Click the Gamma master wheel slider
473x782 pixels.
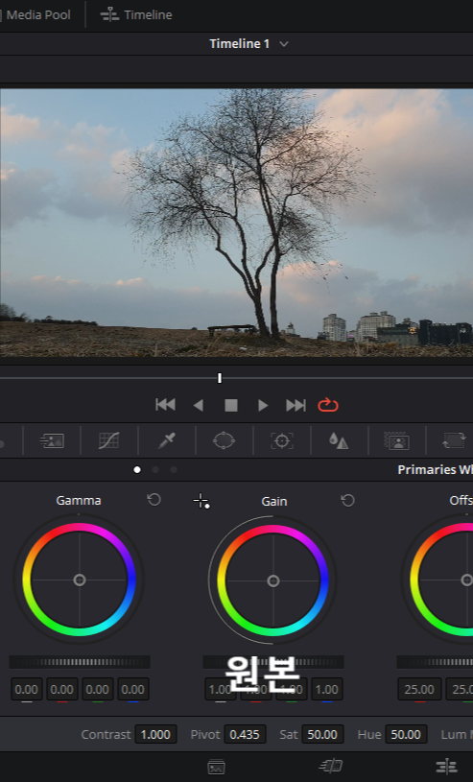point(80,662)
